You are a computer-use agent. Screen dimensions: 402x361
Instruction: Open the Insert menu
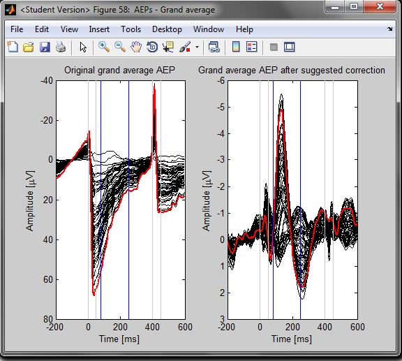(99, 29)
